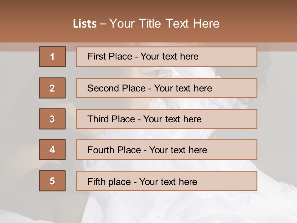The width and height of the screenshot is (297, 223).
Task: Click the Second Place text bar
Action: tap(166, 88)
